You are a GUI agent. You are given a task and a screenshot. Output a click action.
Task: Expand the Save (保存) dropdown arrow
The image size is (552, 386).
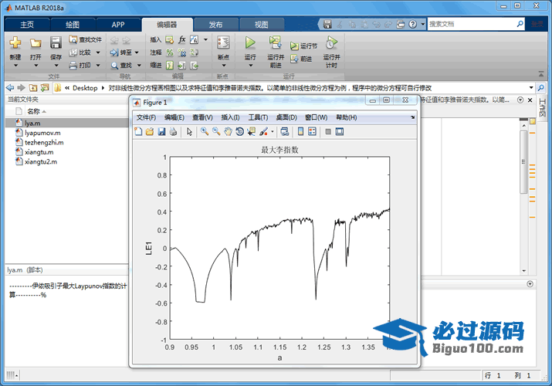[x=56, y=66]
